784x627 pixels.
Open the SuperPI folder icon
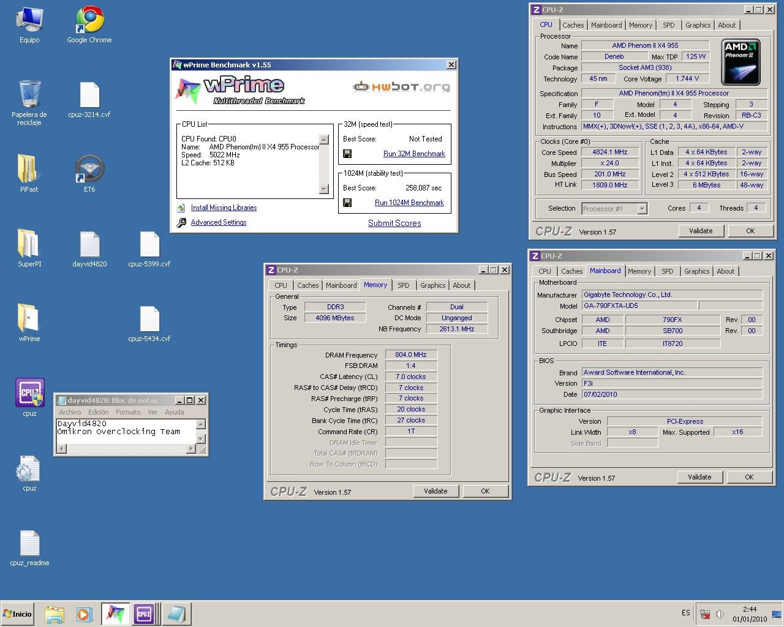coord(29,249)
